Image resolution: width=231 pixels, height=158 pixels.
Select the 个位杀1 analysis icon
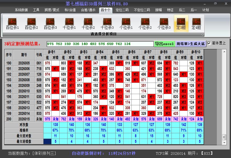pos(126,23)
